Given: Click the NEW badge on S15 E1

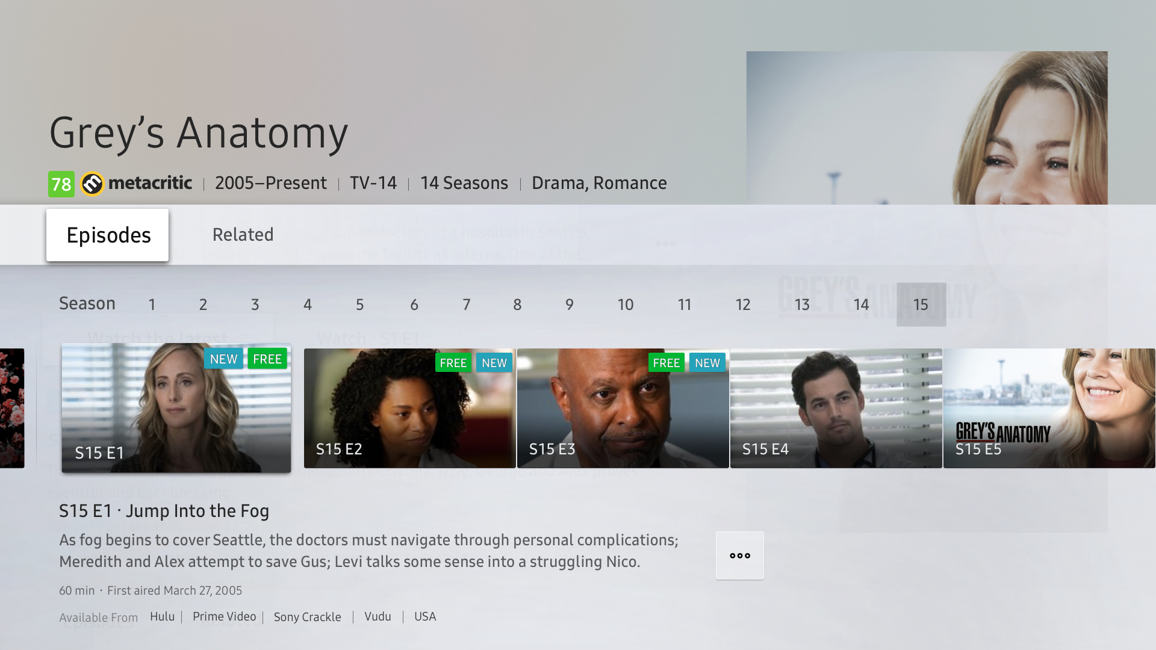Looking at the screenshot, I should pyautogui.click(x=223, y=359).
